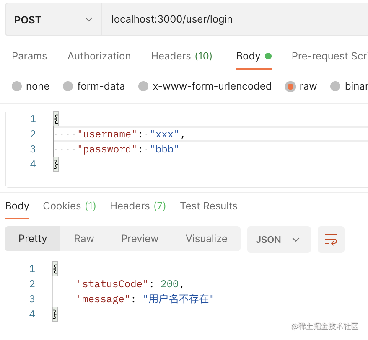The image size is (368, 340).
Task: Select the raw body radio button
Action: [x=290, y=86]
